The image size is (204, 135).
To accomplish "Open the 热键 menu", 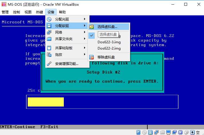I will 39,12.
